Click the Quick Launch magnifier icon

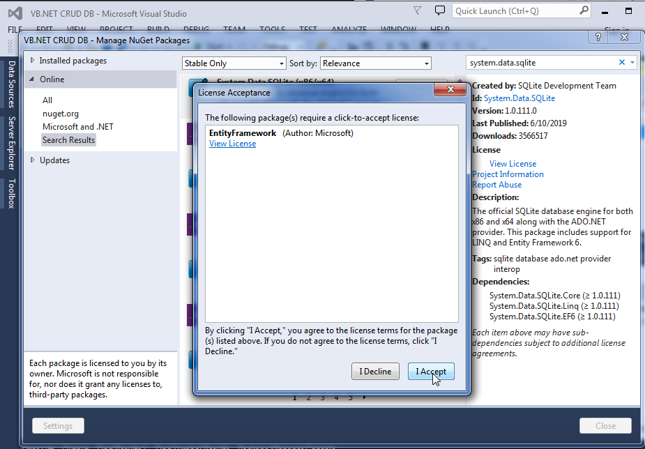point(584,10)
